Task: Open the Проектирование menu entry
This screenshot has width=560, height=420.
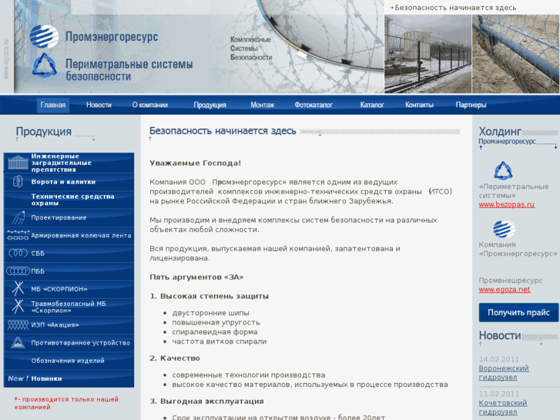Action: click(59, 217)
